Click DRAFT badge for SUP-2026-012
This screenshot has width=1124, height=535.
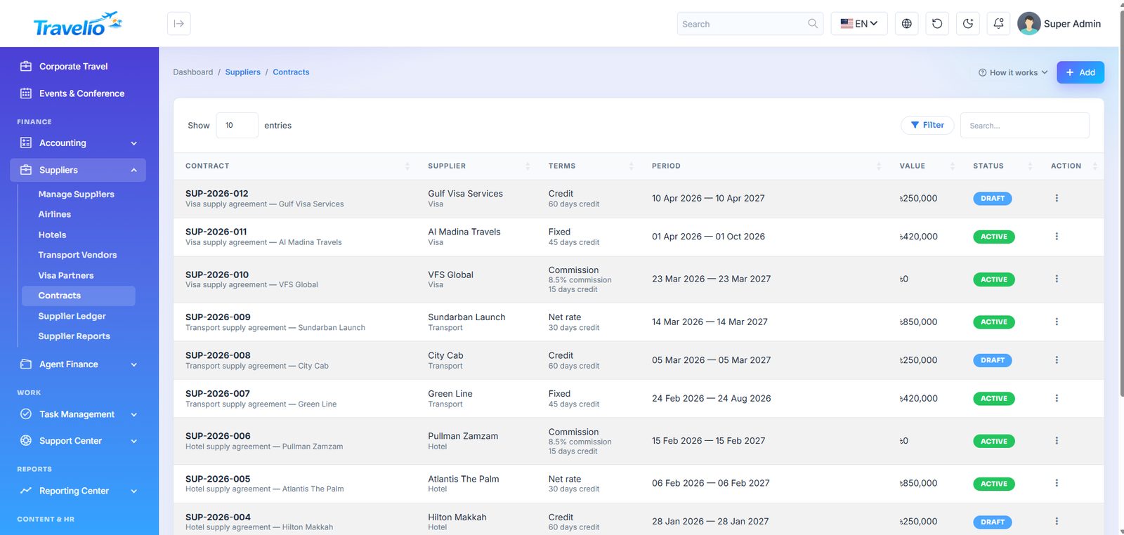[993, 199]
